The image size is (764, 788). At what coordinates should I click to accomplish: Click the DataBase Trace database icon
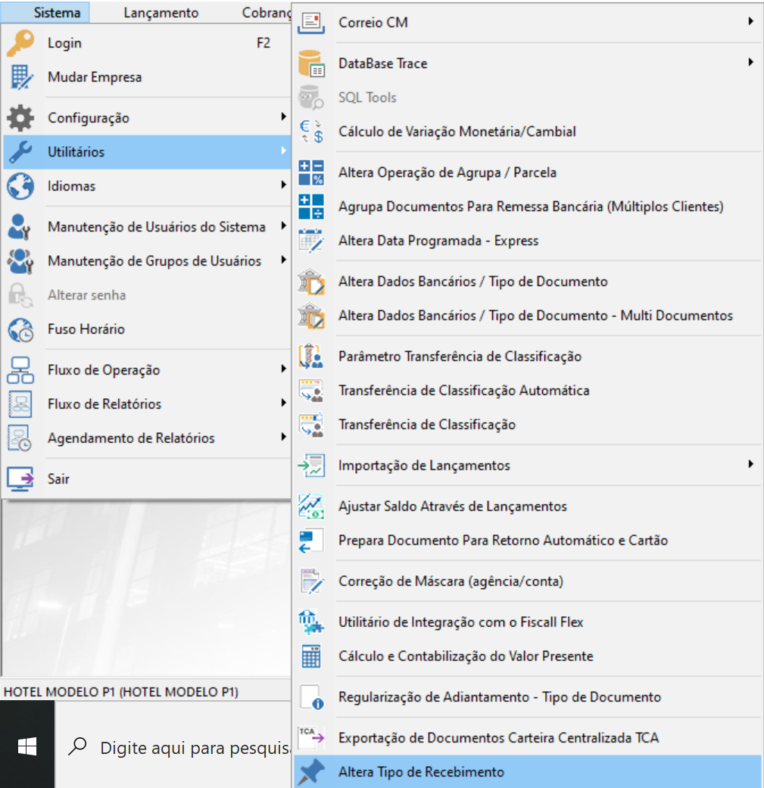[311, 64]
